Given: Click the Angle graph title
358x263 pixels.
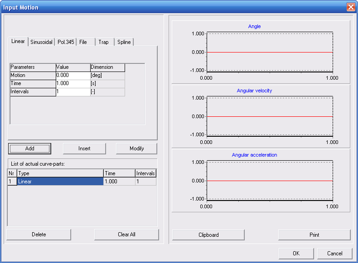Looking at the screenshot, I should tap(254, 26).
